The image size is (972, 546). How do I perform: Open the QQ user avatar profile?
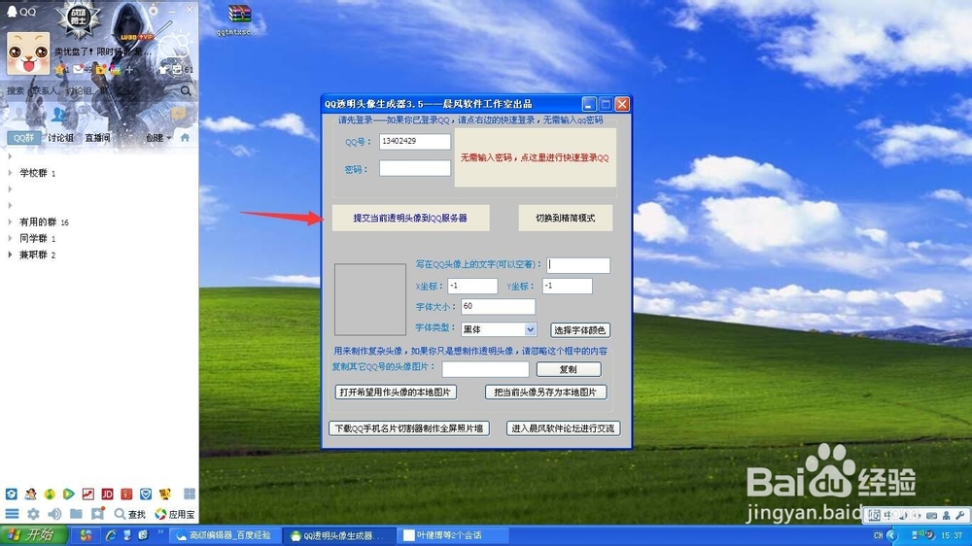click(x=28, y=53)
